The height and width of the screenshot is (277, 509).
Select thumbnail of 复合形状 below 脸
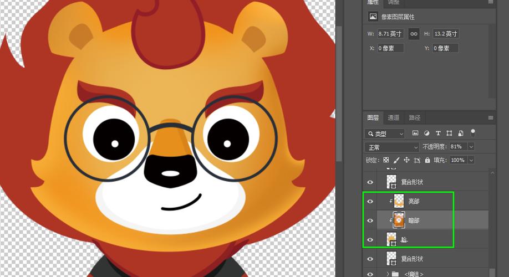coord(391,259)
